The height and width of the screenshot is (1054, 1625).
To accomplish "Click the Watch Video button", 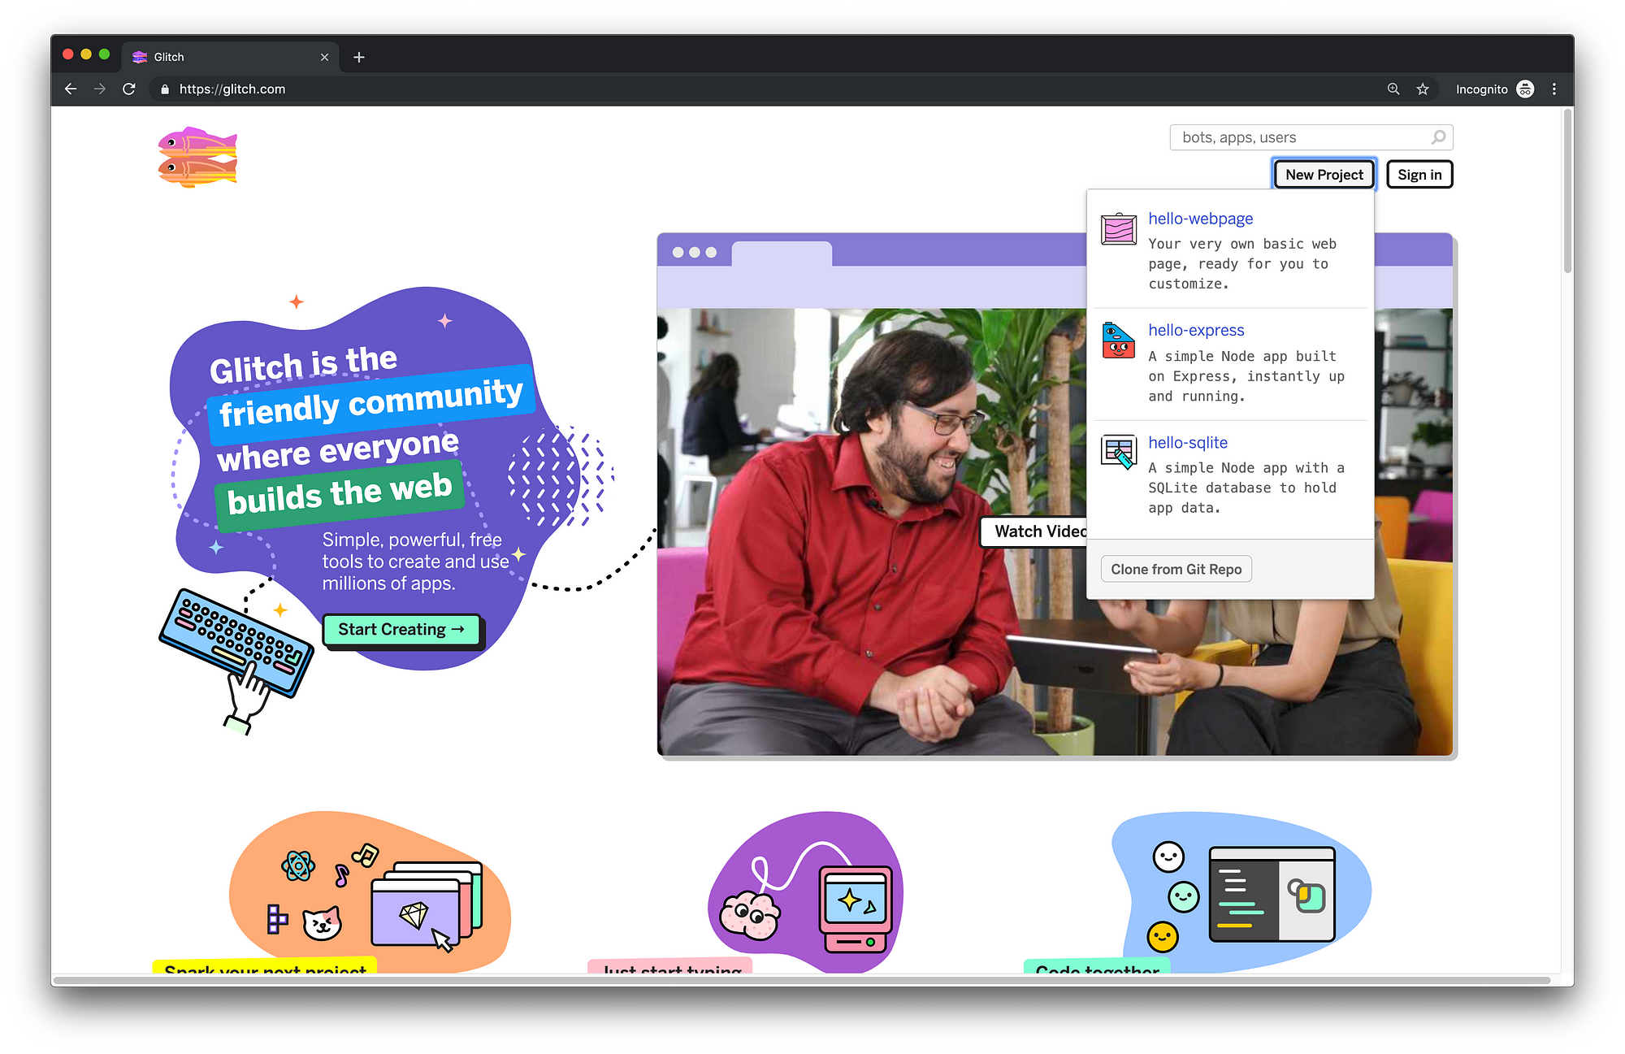I will tap(1034, 531).
